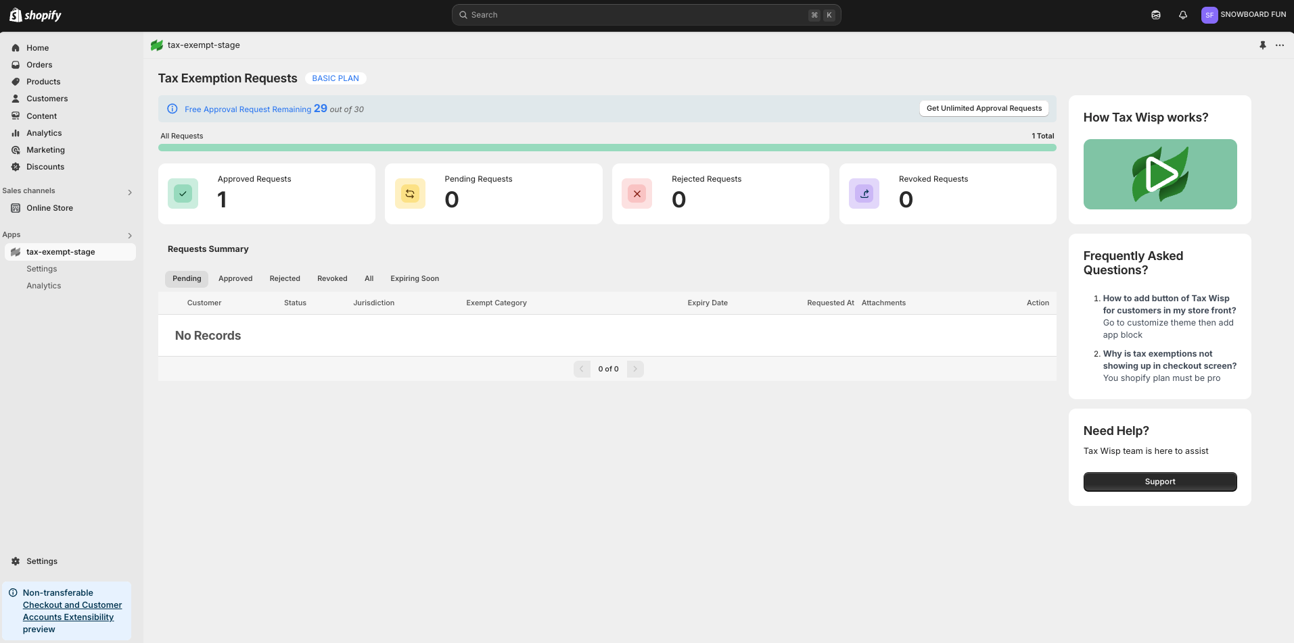Open the notifications bell icon
Screen dimensions: 1294x643
[x=1183, y=15]
